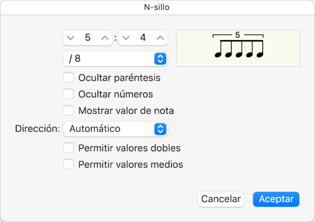Click the Ocultar números label text
The height and width of the screenshot is (222, 315).
[116, 94]
